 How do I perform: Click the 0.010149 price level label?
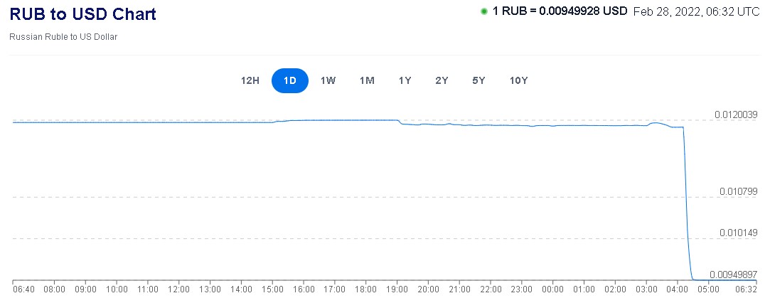(x=738, y=233)
